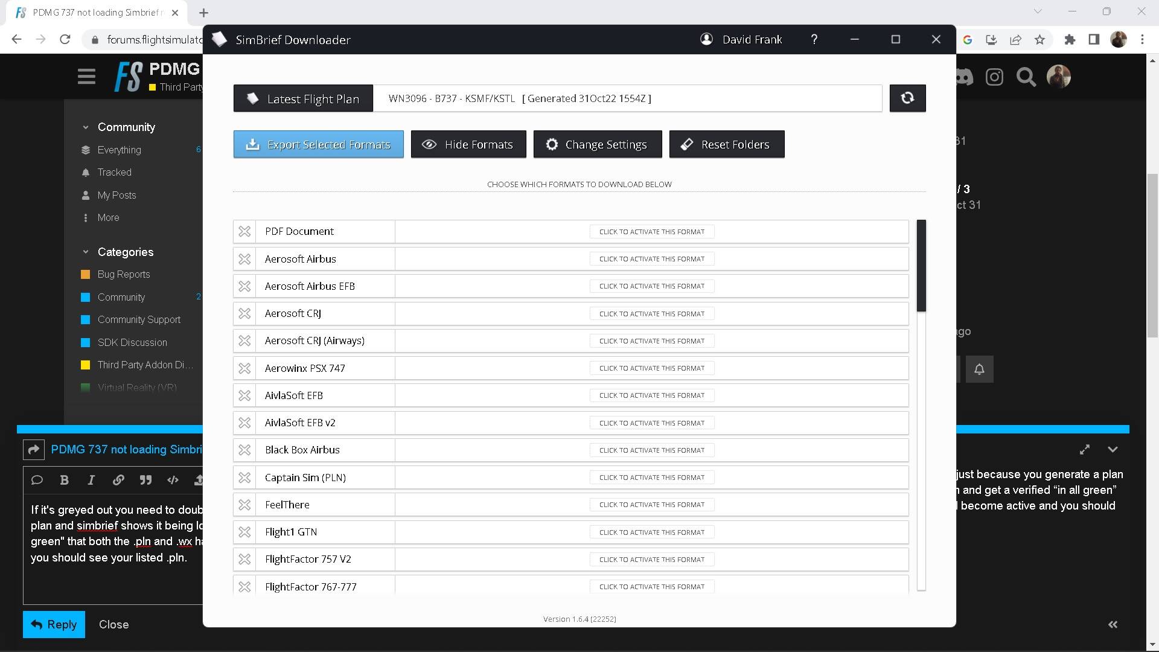The image size is (1159, 652).
Task: Open the forum search magnifier icon
Action: click(x=1026, y=77)
